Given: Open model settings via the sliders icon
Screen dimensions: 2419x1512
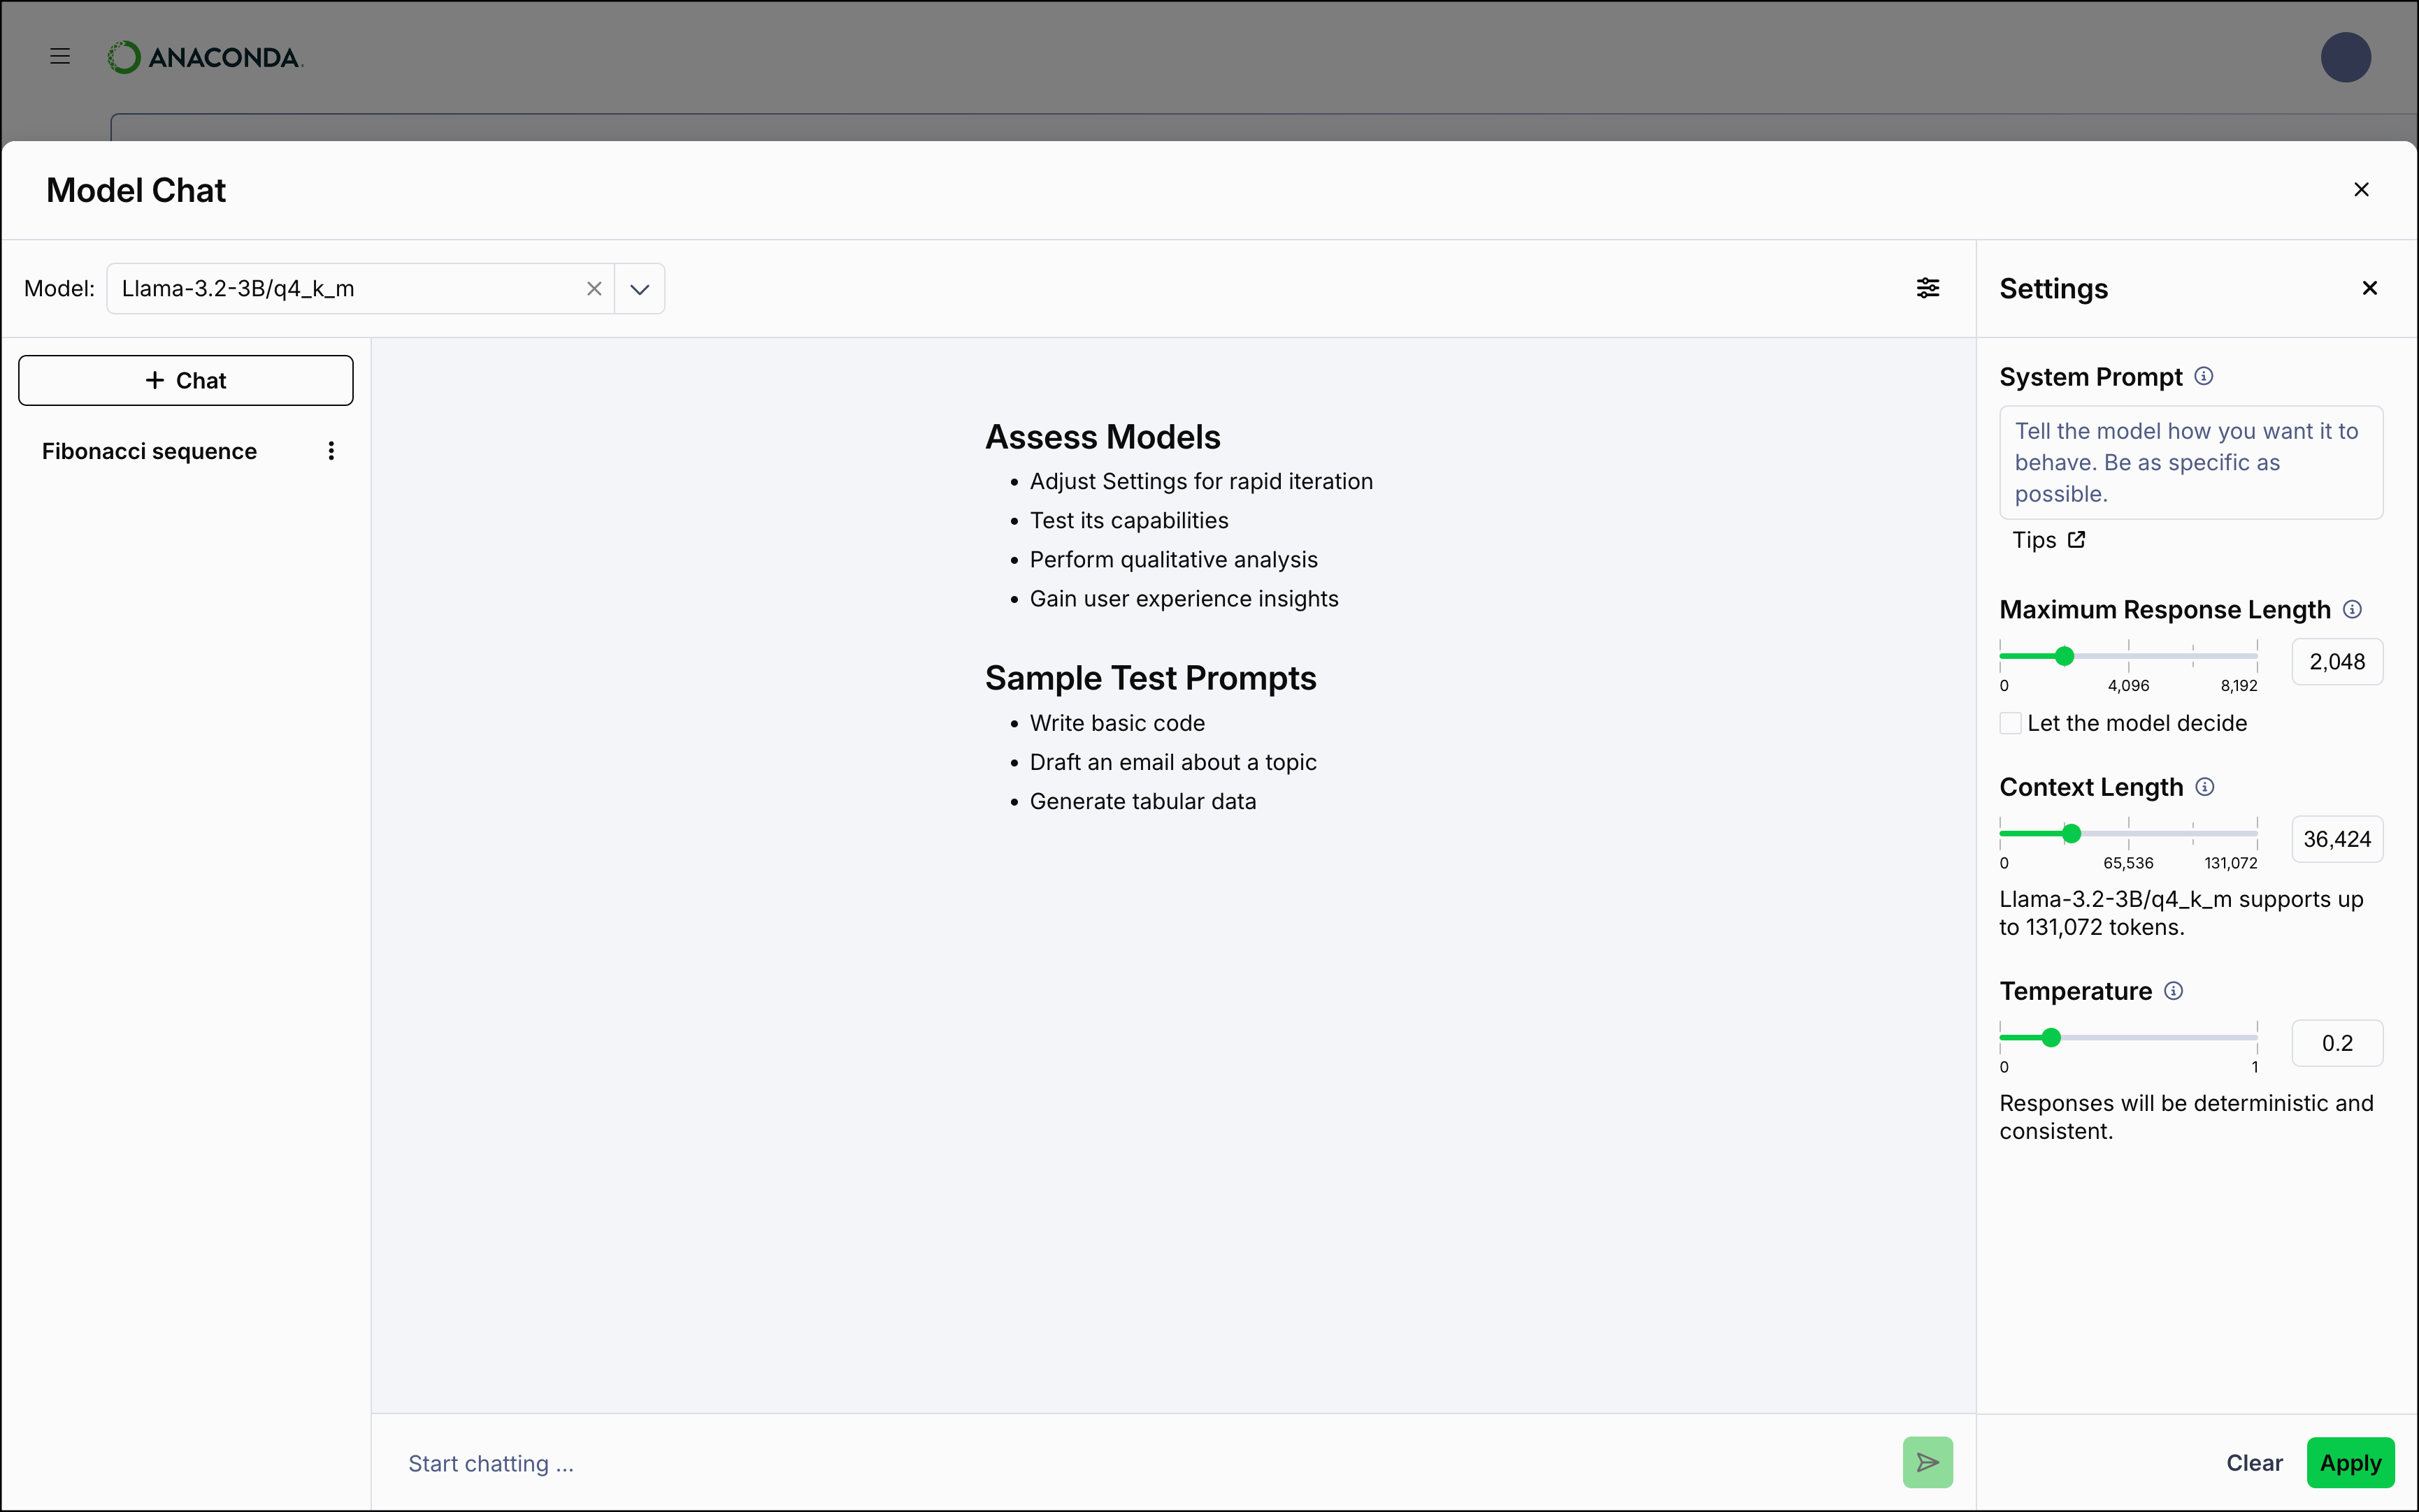Looking at the screenshot, I should point(1928,288).
